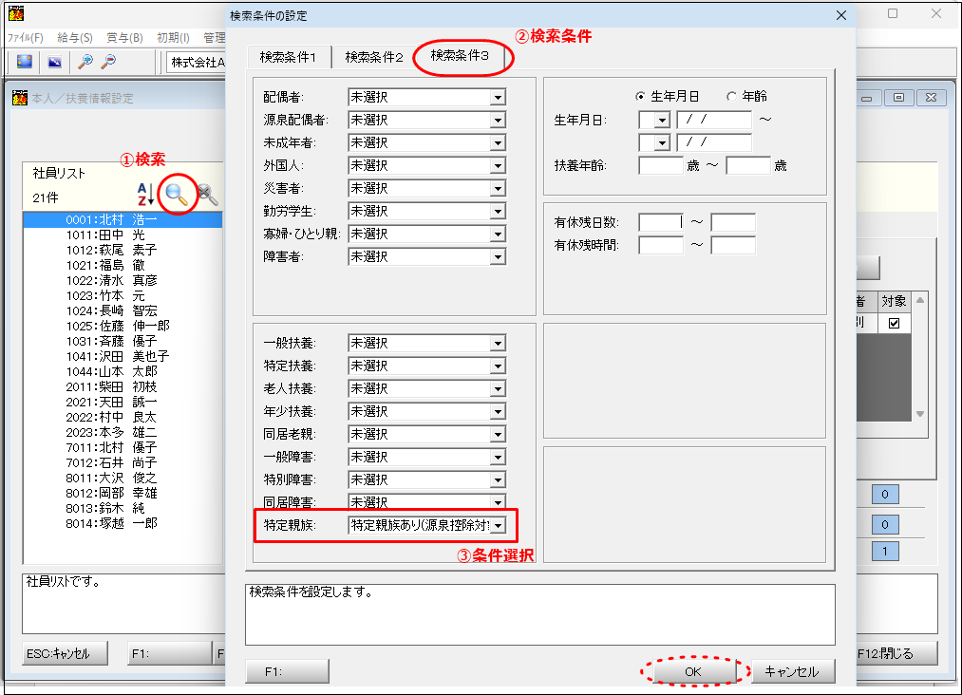The width and height of the screenshot is (962, 695).
Task: Expand the 特定親族 dropdown list
Action: (498, 525)
